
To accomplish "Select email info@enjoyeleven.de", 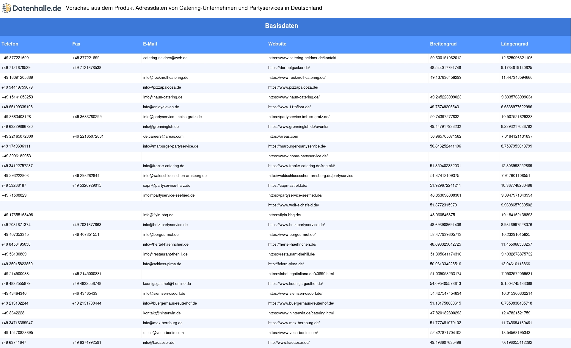I will 161,107.
